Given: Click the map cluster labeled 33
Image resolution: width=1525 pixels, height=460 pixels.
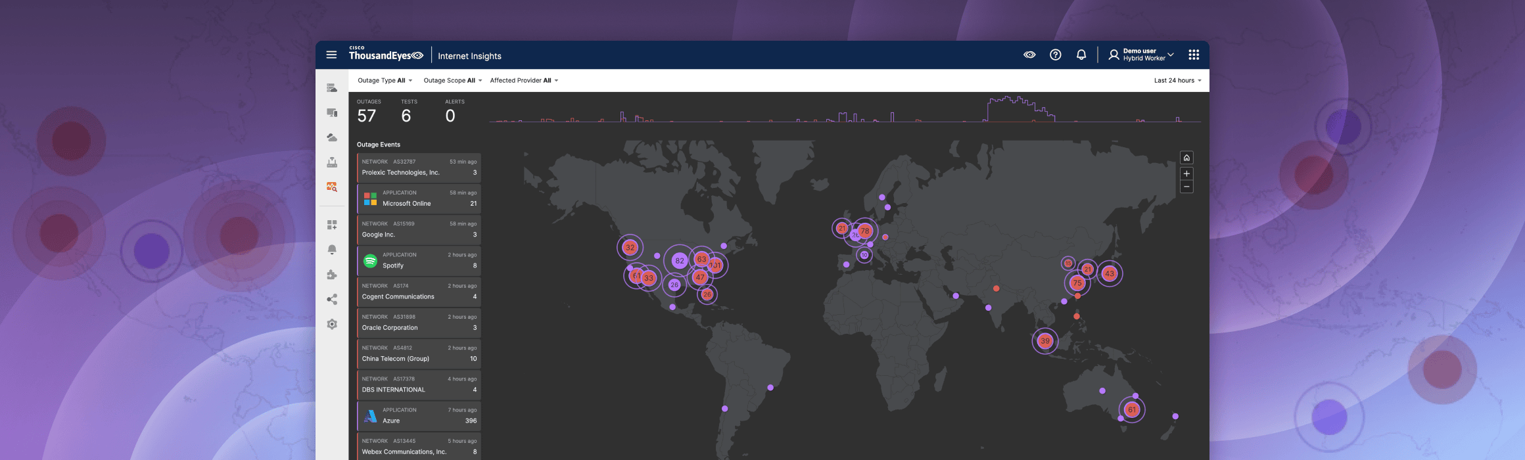Looking at the screenshot, I should tap(649, 278).
